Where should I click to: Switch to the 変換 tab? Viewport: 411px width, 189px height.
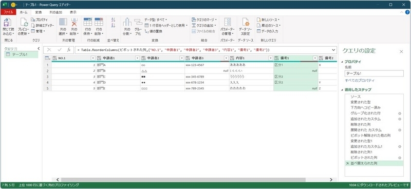[x=39, y=12]
